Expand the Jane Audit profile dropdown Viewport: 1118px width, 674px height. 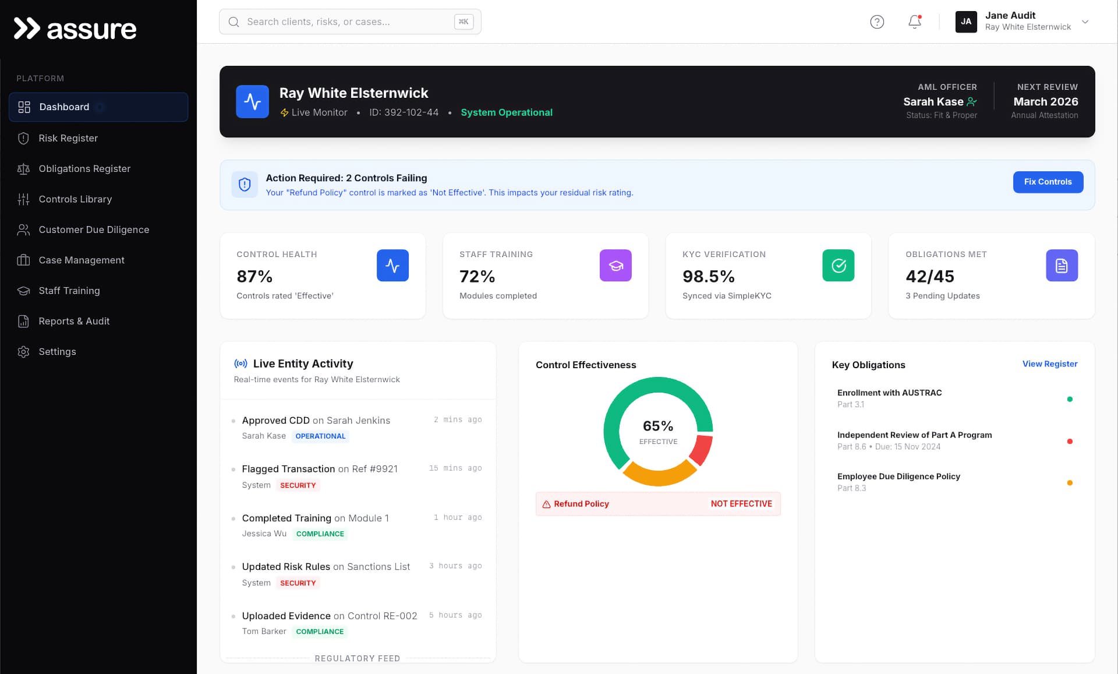pos(1085,22)
